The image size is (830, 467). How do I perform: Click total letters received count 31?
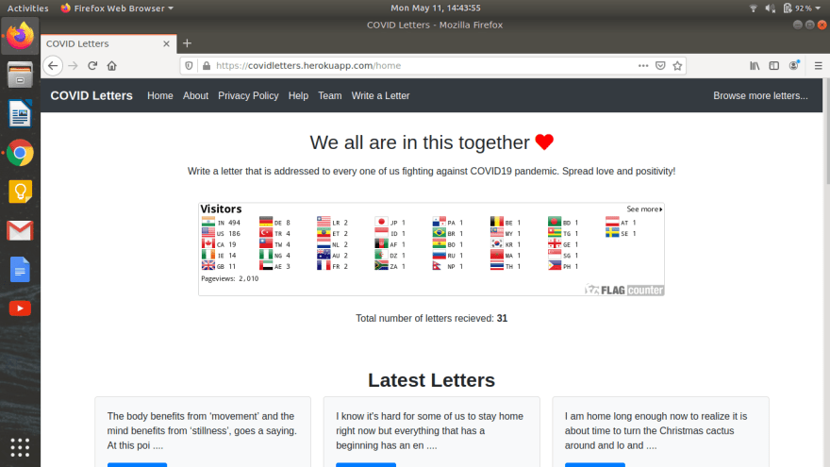pos(502,318)
